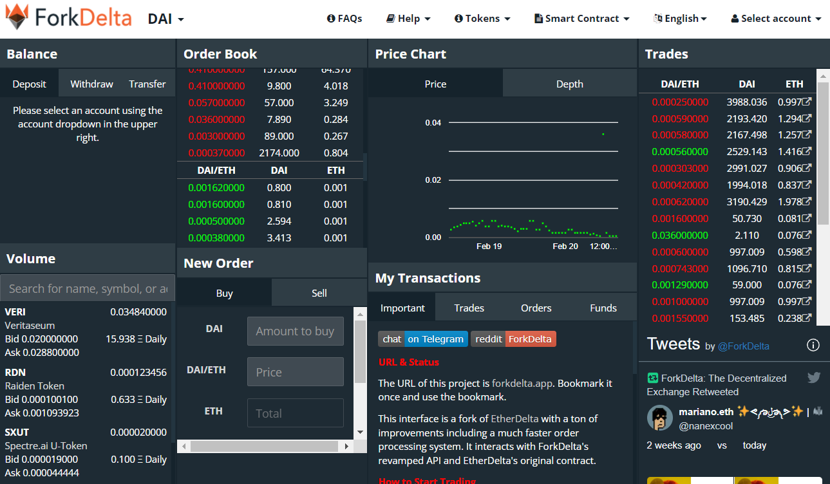This screenshot has width=830, height=484.
Task: Open the DAI token dropdown
Action: pos(166,19)
